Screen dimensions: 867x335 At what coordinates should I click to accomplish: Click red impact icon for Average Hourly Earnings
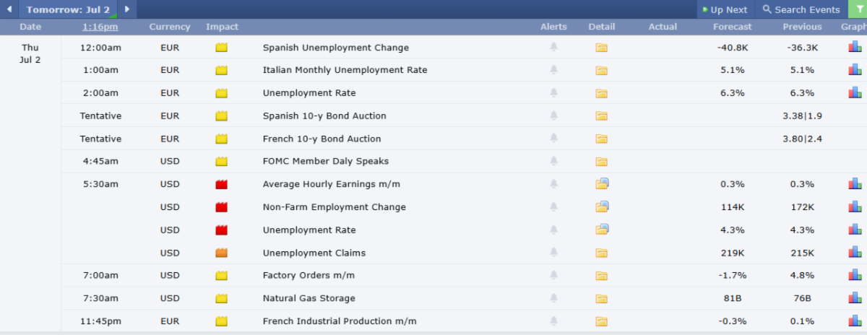pyautogui.click(x=222, y=184)
